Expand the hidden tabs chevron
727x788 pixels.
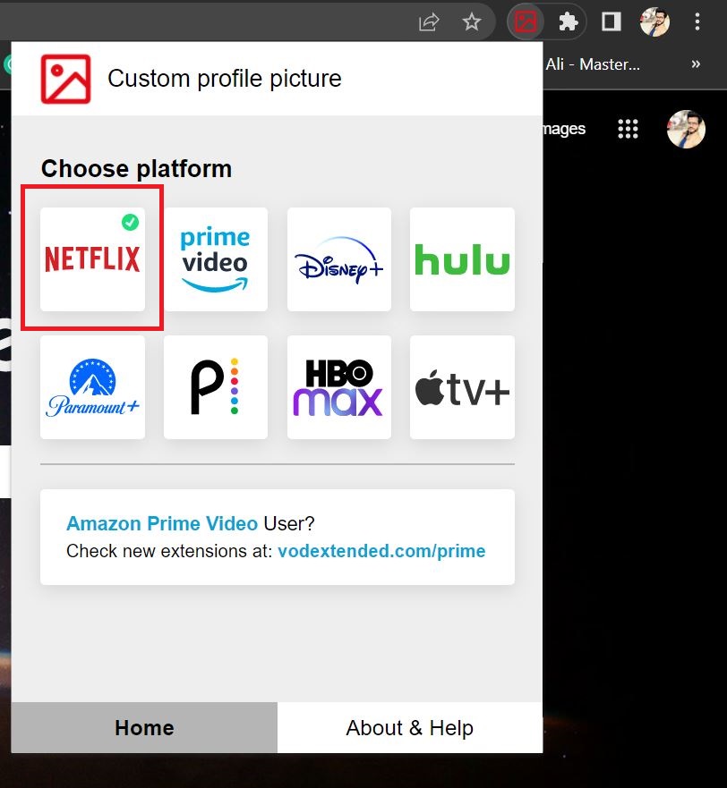coord(696,64)
